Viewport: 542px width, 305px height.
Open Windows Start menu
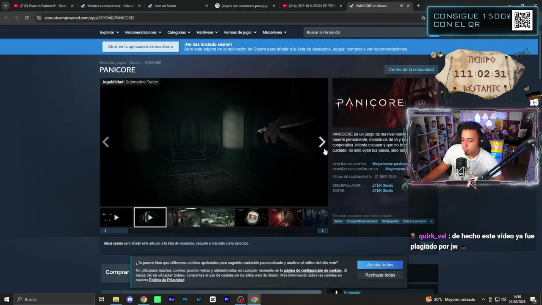(6, 299)
